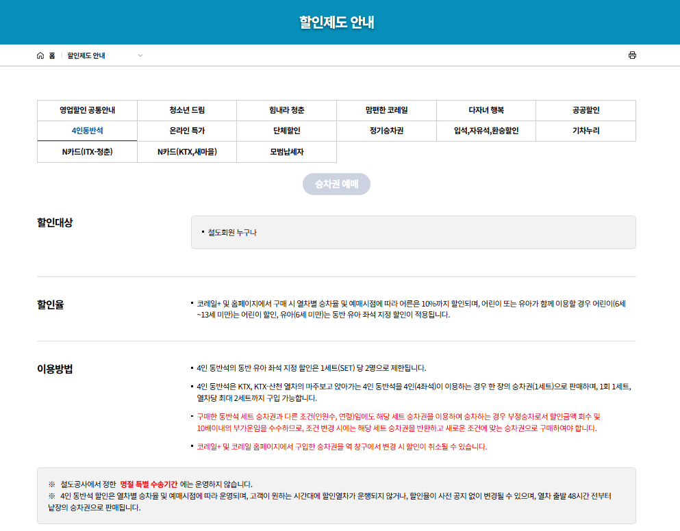Select the 모범납세자 tab
Image resolution: width=680 pixels, height=531 pixels.
click(287, 152)
